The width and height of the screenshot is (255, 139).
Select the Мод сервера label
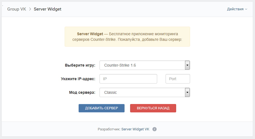point(82,92)
